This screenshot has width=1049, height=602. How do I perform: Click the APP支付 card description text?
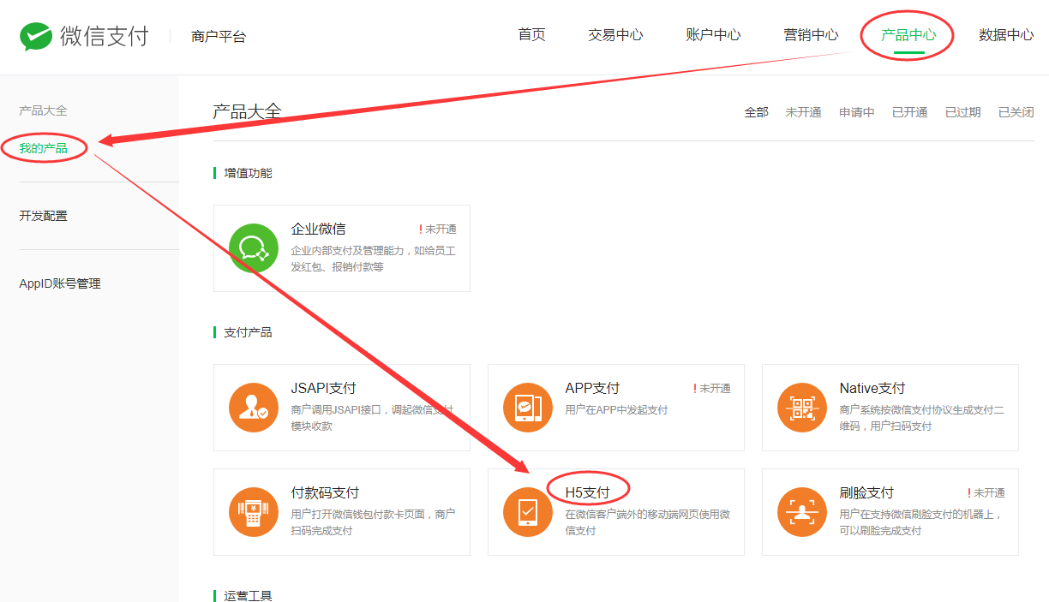pos(616,410)
